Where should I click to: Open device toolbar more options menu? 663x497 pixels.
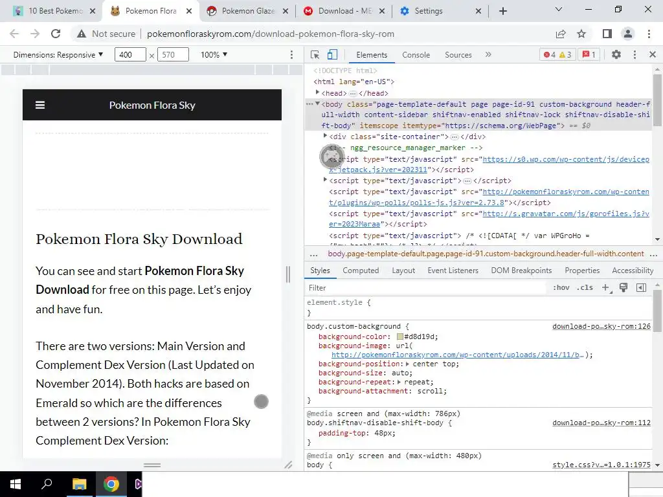(x=291, y=54)
